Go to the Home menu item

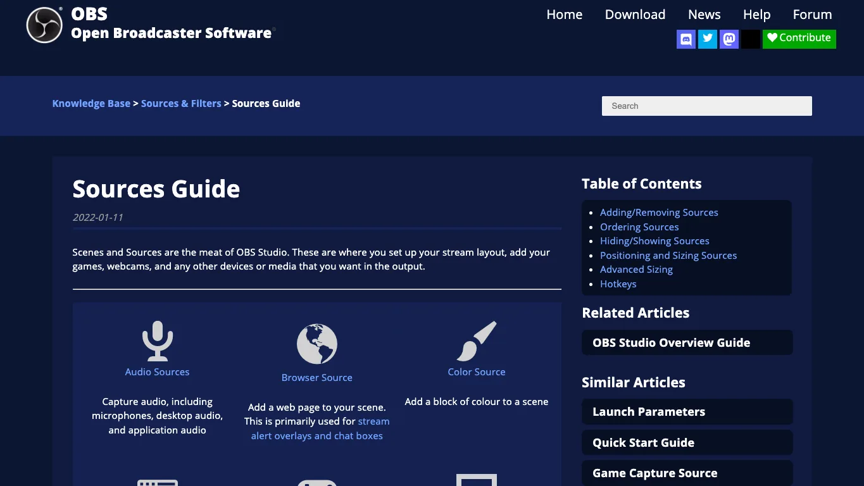tap(565, 15)
